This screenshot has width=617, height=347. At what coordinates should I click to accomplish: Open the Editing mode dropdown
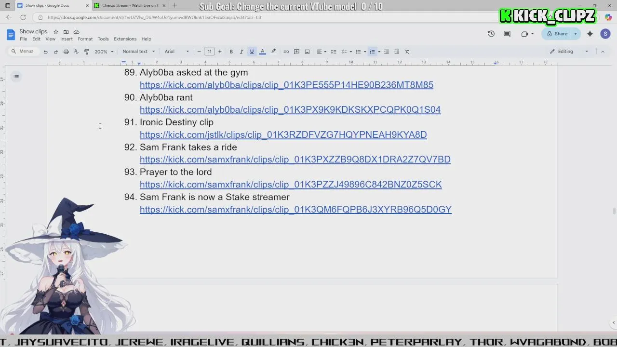coord(569,52)
